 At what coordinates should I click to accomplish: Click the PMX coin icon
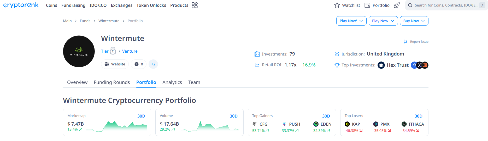click(x=376, y=124)
